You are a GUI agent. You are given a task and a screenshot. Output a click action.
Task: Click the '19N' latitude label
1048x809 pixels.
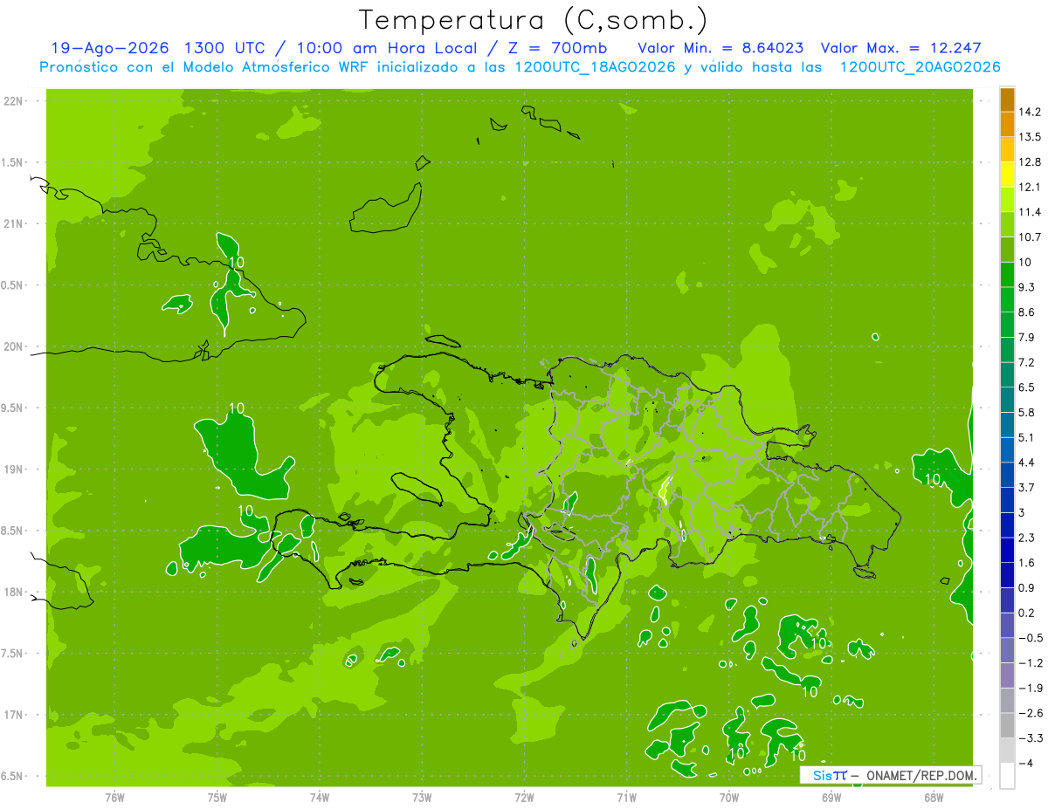coord(12,470)
